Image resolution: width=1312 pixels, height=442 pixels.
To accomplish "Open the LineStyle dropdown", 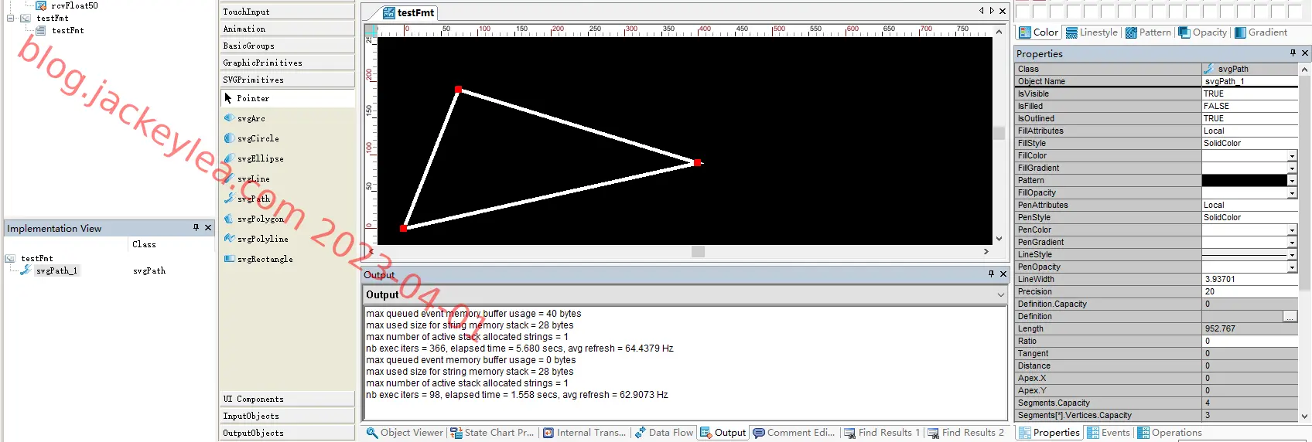I will pyautogui.click(x=1292, y=255).
